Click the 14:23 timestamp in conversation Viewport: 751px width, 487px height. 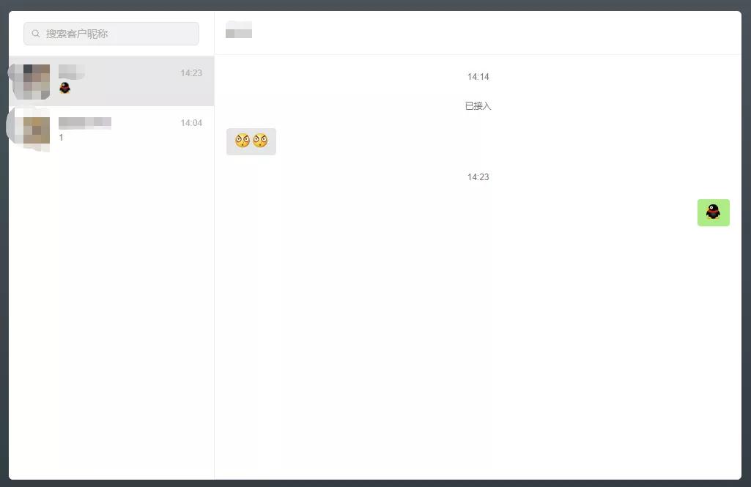pyautogui.click(x=478, y=177)
